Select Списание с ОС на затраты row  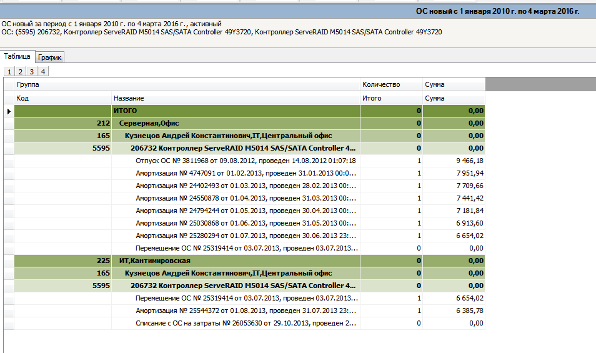pos(246,323)
